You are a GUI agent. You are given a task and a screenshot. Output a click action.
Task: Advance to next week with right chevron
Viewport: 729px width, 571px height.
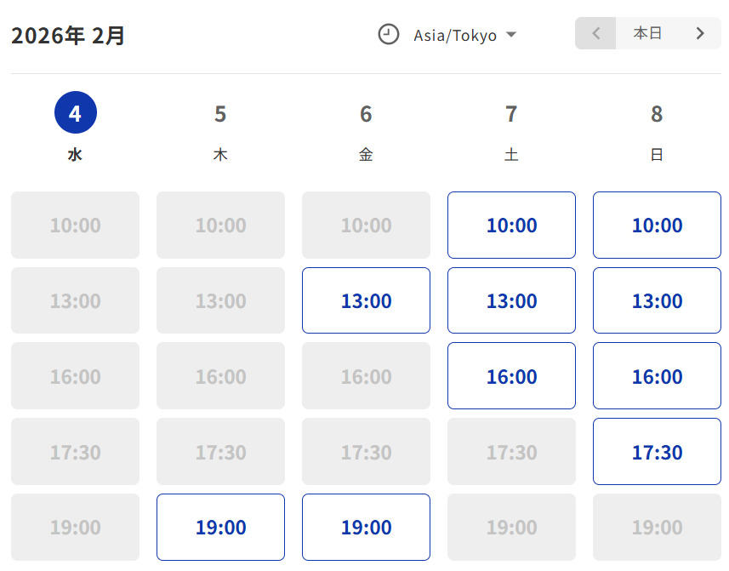[700, 34]
